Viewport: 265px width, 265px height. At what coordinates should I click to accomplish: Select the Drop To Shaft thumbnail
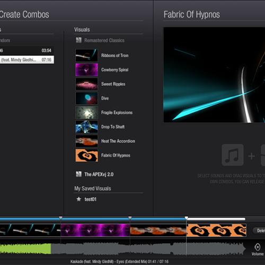pos(86,127)
